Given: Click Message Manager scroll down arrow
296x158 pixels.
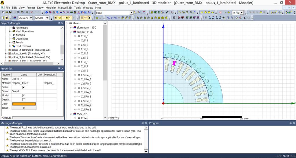Looking at the screenshot, I should [x=146, y=151].
